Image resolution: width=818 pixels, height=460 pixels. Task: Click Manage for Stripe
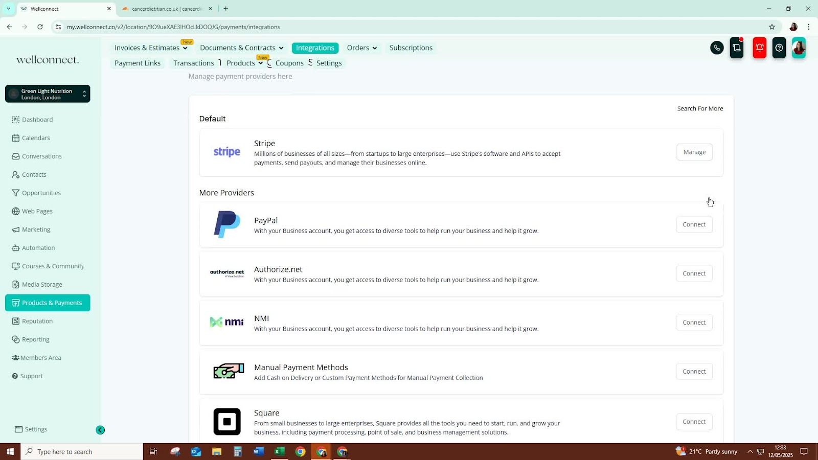[x=694, y=152]
